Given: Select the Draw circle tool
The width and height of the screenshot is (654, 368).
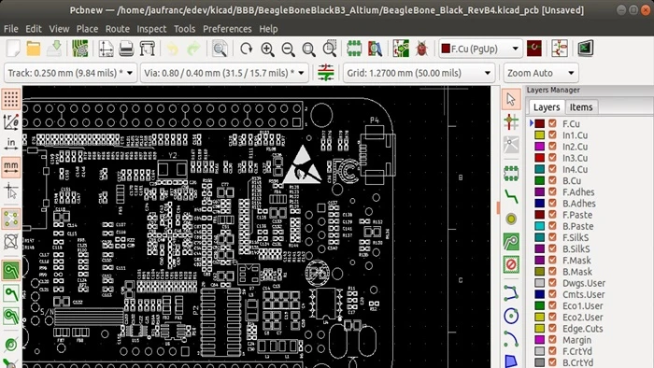Looking at the screenshot, I should pos(511,316).
